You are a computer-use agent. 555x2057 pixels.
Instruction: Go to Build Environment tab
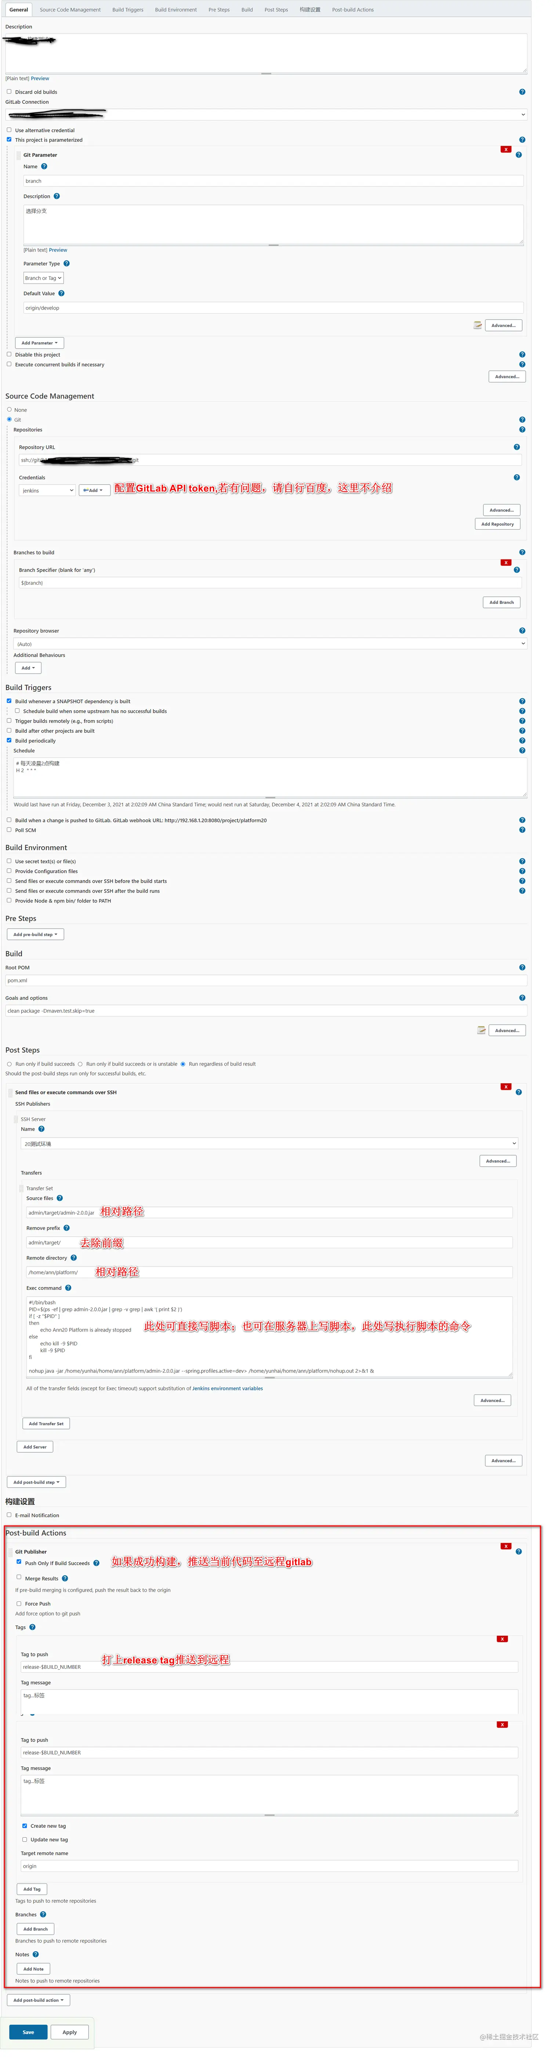point(175,10)
